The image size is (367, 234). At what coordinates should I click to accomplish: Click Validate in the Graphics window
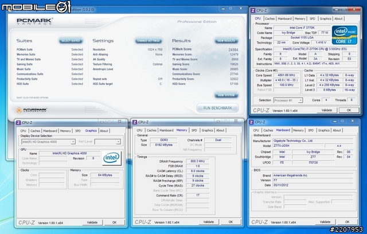[92, 223]
